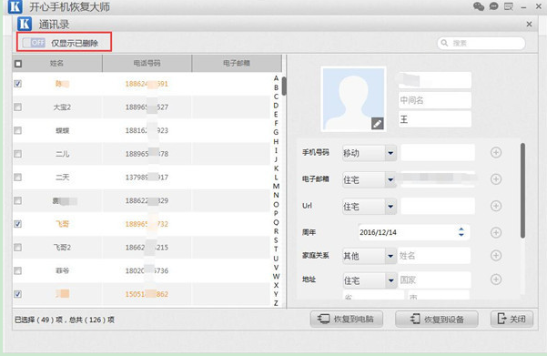This screenshot has width=547, height=356.
Task: Add another 家庭关系 with plus icon
Action: 496,256
